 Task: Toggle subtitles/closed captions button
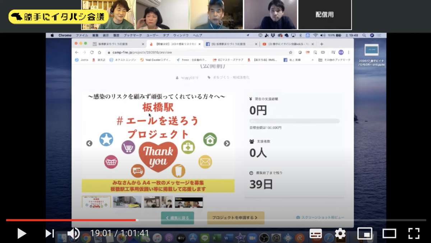[x=316, y=234]
